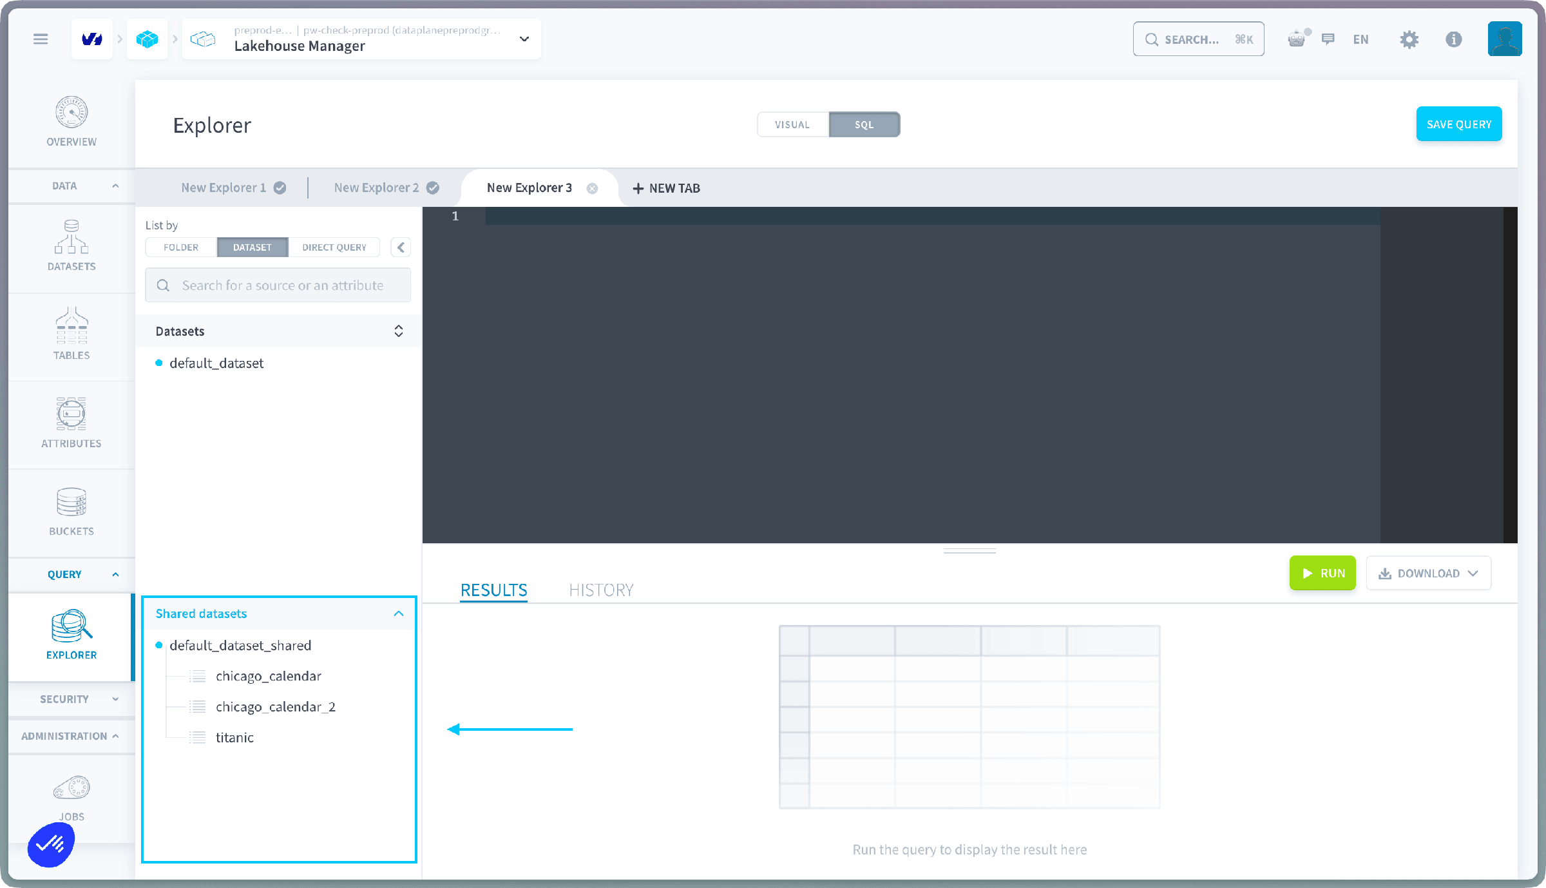The height and width of the screenshot is (888, 1546).
Task: Open the notifications robot icon
Action: 1297,39
